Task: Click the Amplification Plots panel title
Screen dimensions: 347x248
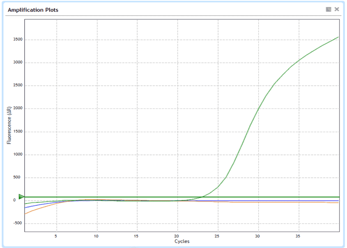Action: [33, 10]
